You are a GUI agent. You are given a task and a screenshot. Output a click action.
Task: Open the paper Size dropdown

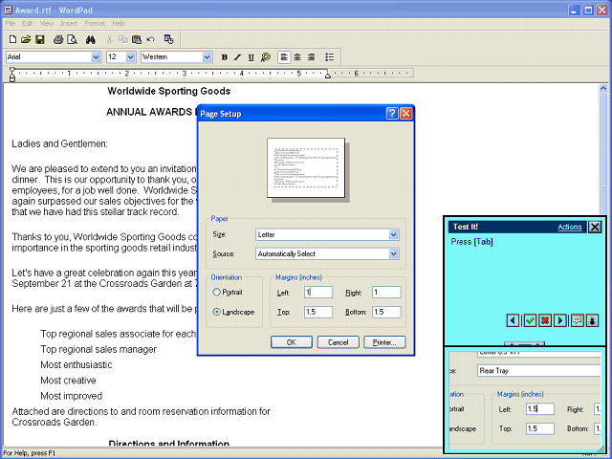click(x=393, y=234)
